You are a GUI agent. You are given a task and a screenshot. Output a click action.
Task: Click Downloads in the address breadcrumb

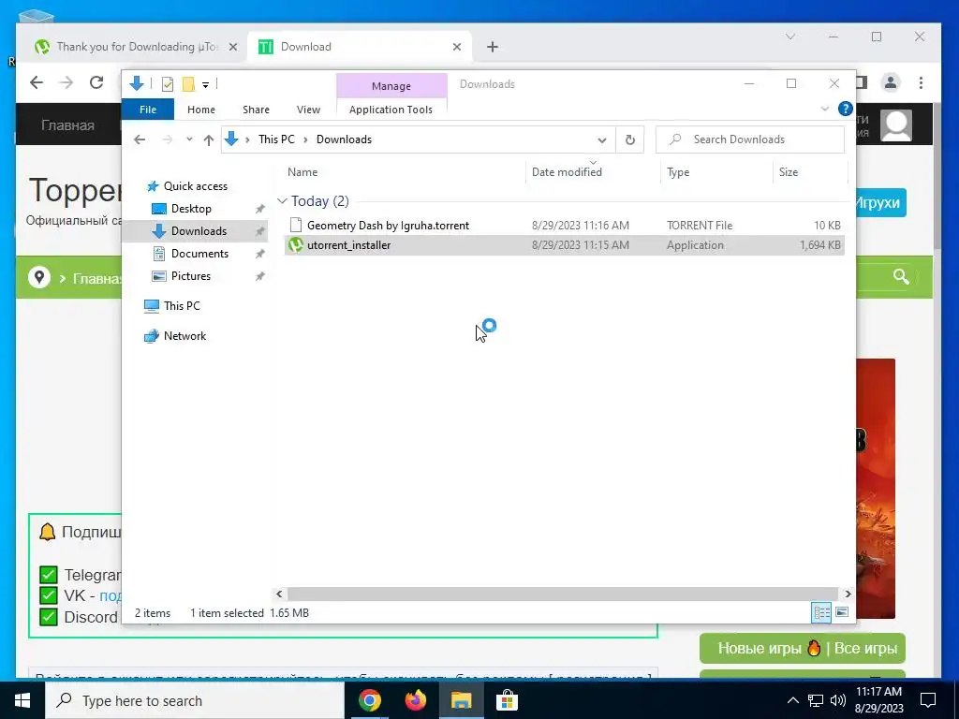coord(344,139)
